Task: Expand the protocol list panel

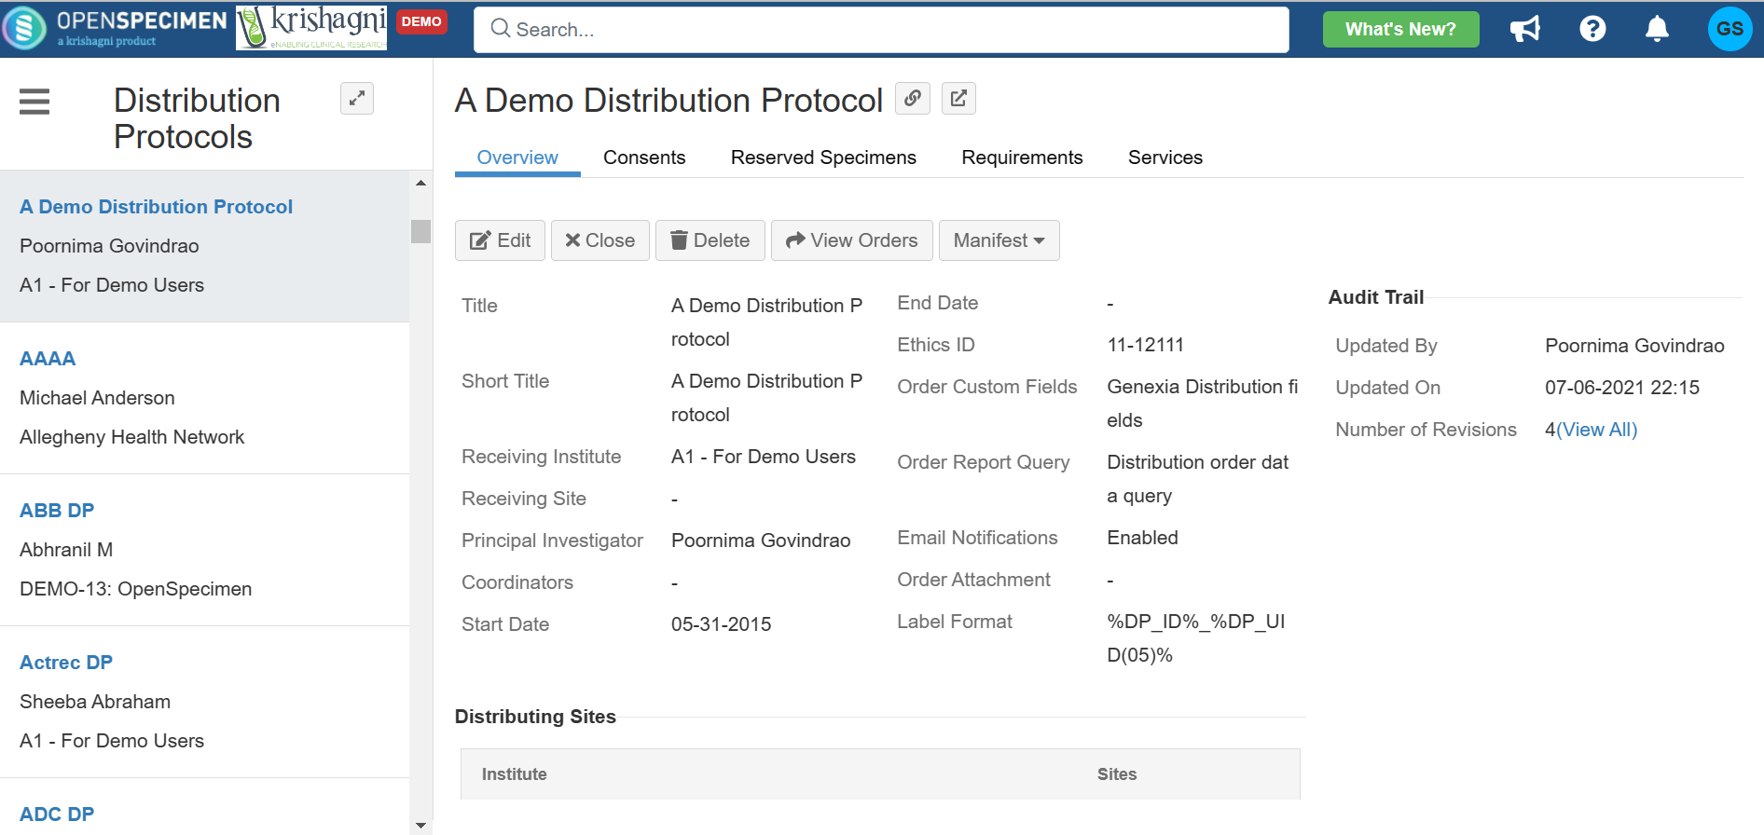Action: click(357, 99)
